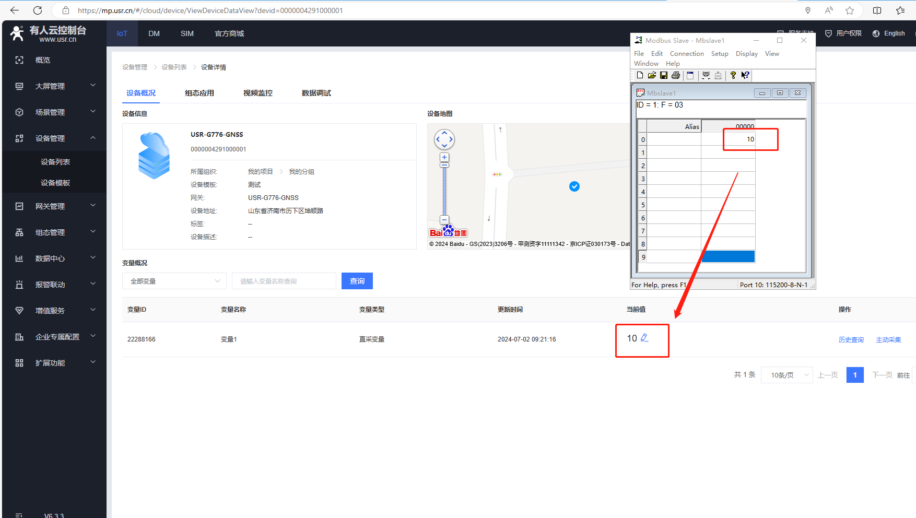Open the 历史查询 link for 变量1
Viewport: 916px width, 518px height.
pos(851,339)
